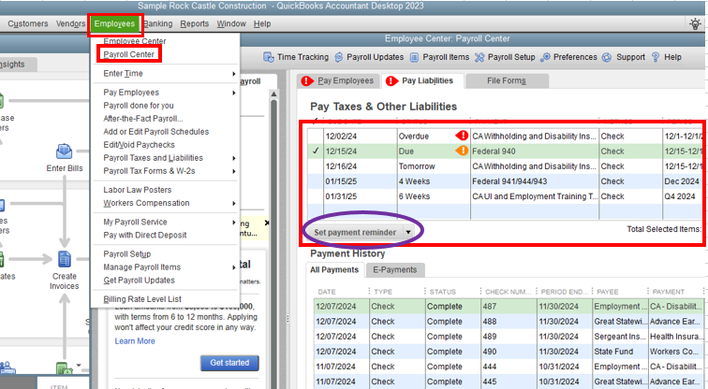Click the orange alert icon on Due row
Image resolution: width=708 pixels, height=389 pixels.
tap(462, 151)
